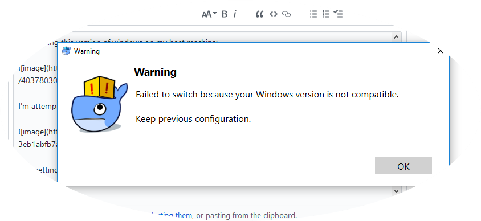The image size is (481, 221).
Task: Click the 'Failed to switch' warning message text
Action: click(x=267, y=95)
